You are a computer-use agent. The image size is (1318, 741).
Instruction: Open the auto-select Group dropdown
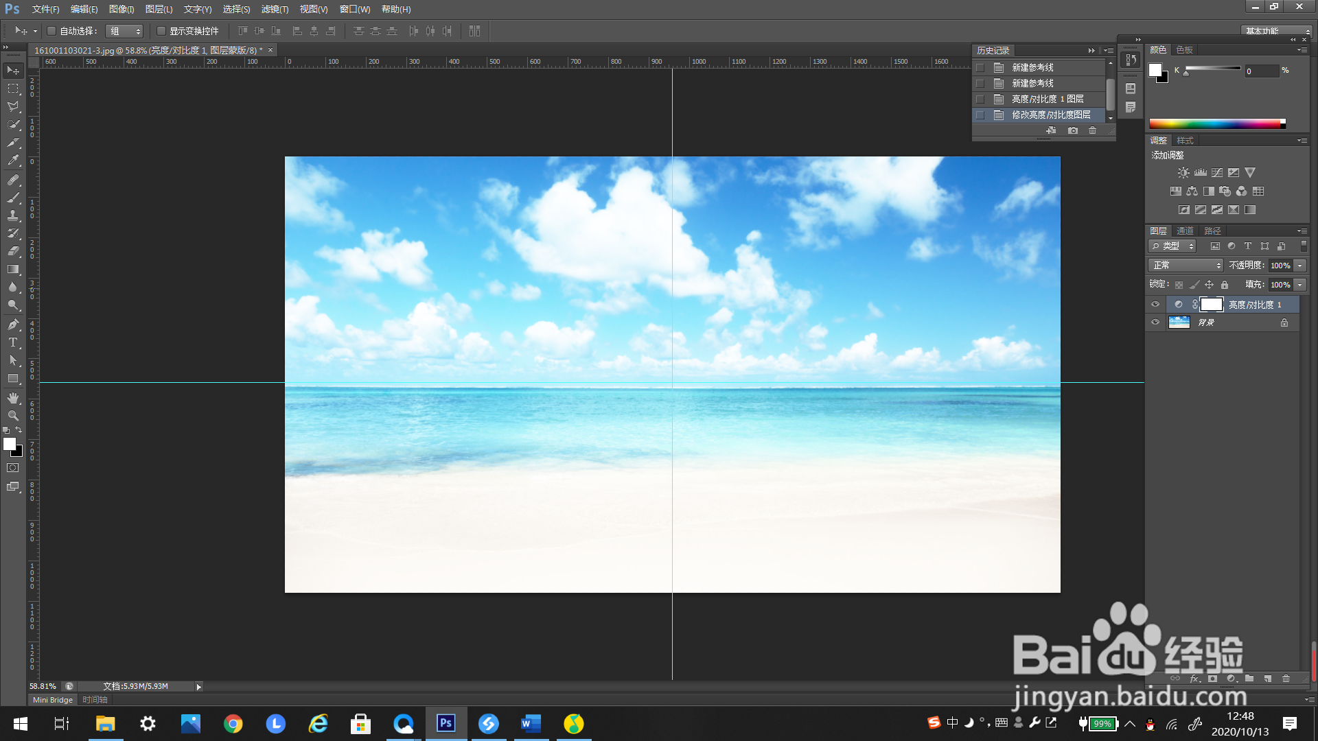tap(125, 31)
